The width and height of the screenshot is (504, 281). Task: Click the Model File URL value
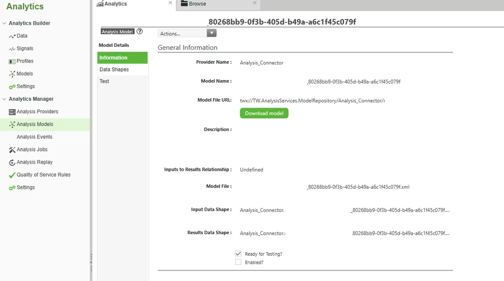[312, 101]
